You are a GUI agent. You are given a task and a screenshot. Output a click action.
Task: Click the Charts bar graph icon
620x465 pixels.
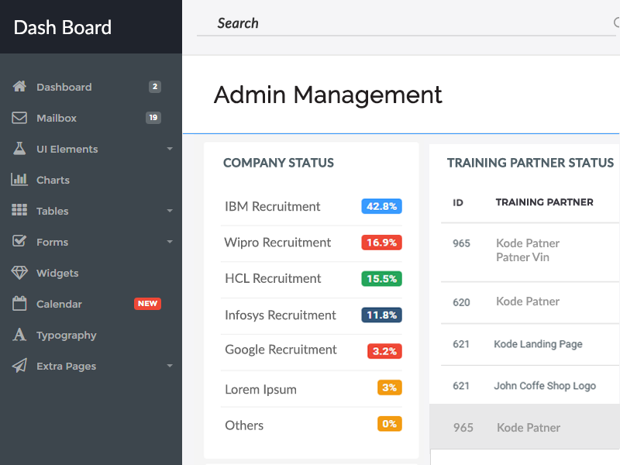pyautogui.click(x=19, y=180)
